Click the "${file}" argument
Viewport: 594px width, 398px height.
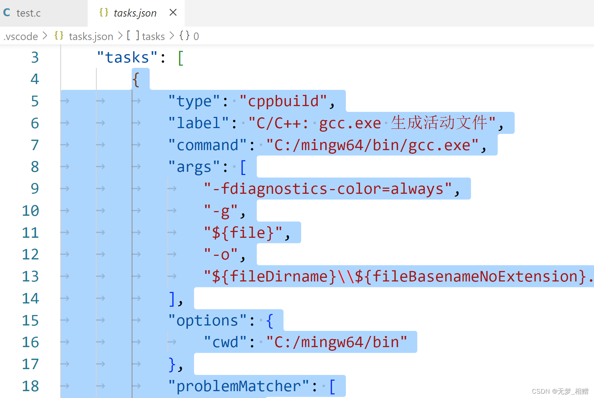(x=243, y=233)
